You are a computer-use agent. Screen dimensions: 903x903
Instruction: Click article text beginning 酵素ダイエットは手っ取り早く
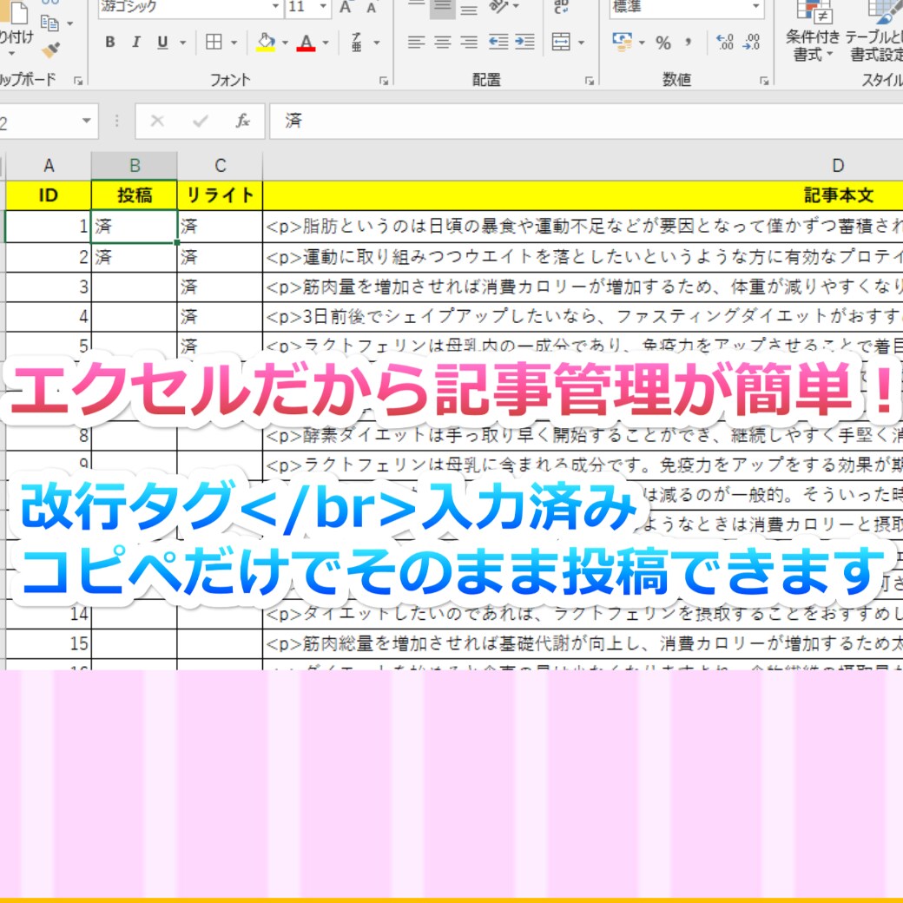[583, 435]
